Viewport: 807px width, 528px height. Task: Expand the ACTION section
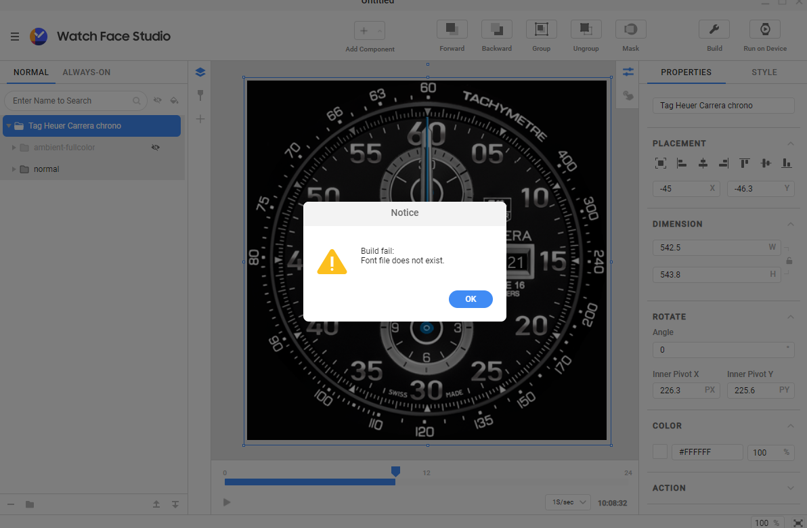click(x=791, y=488)
